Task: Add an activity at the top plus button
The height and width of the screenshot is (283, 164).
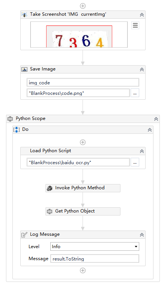Action: [x=83, y=6]
